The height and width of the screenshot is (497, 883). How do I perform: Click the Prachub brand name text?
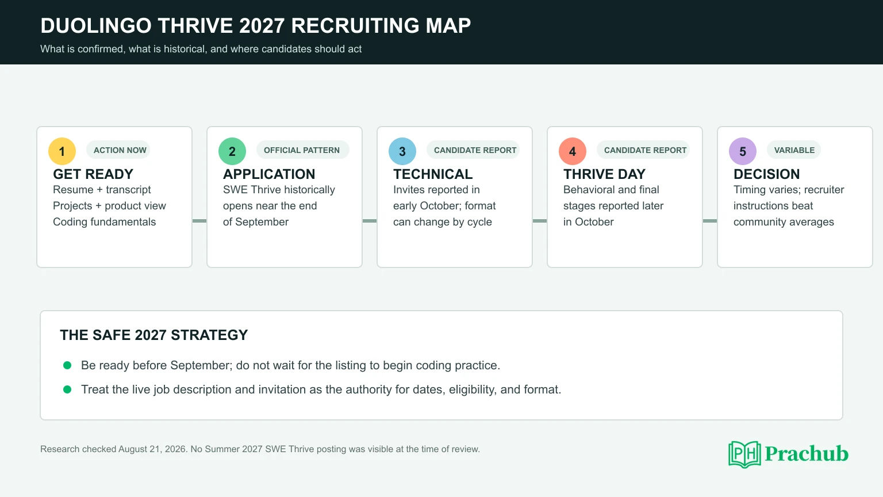(807, 454)
